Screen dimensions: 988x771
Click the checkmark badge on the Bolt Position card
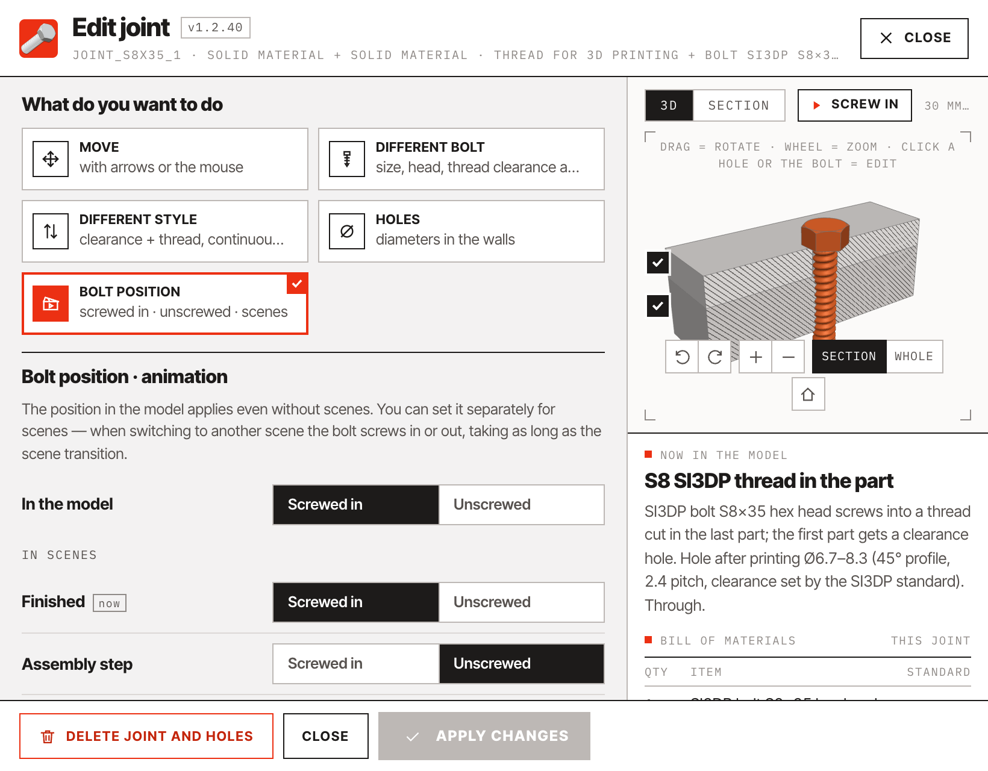click(297, 284)
